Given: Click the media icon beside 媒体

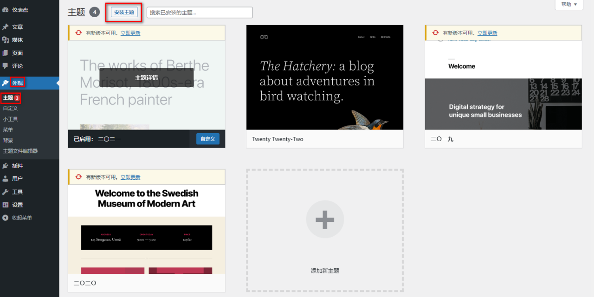Looking at the screenshot, I should [5, 40].
